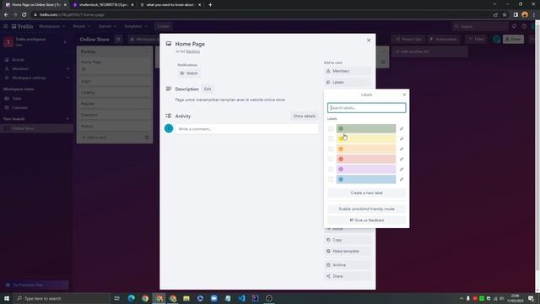This screenshot has width=540, height=304.
Task: Edit the orange label with pencil icon
Action: pyautogui.click(x=402, y=149)
